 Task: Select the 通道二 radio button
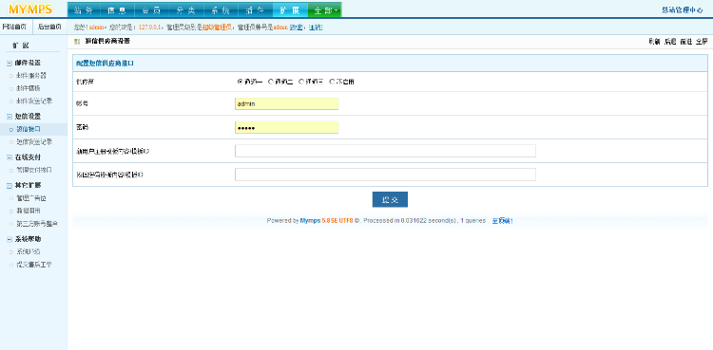tap(270, 82)
